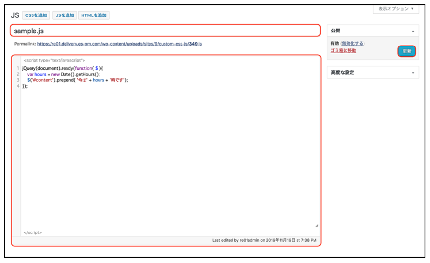Click the 無効化する link
Image resolution: width=430 pixels, height=263 pixels.
tap(352, 43)
